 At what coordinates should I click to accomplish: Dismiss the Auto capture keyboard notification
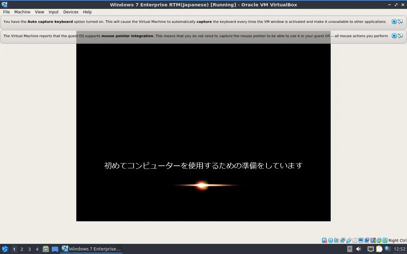click(394, 22)
